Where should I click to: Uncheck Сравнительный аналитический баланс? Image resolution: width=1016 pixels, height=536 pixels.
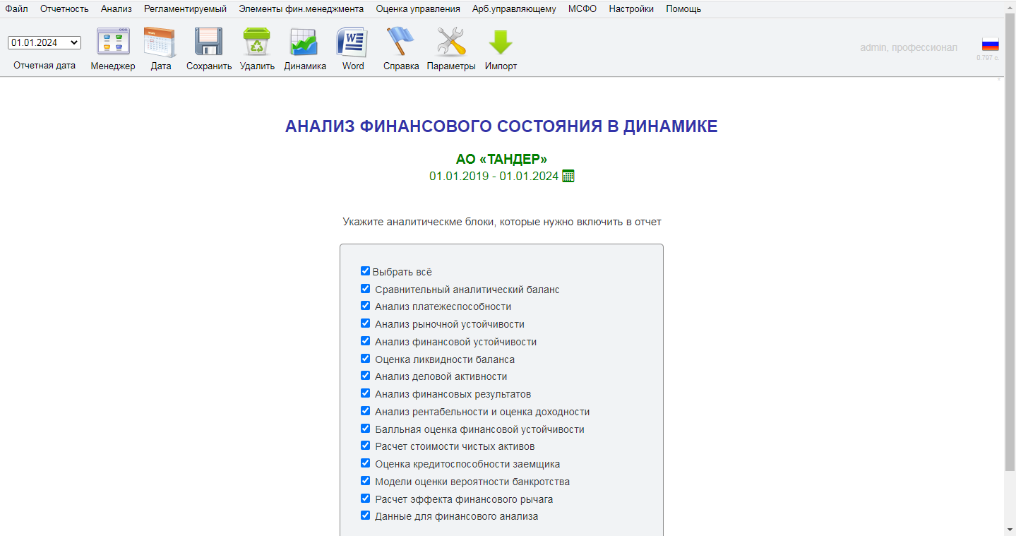tap(365, 289)
